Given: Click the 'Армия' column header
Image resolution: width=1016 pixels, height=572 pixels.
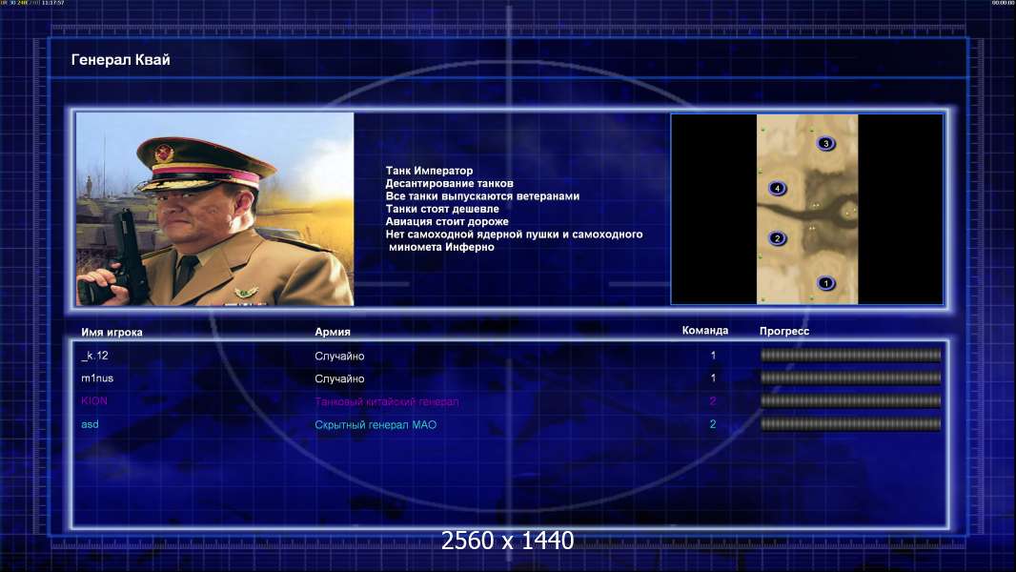Looking at the screenshot, I should pos(333,332).
